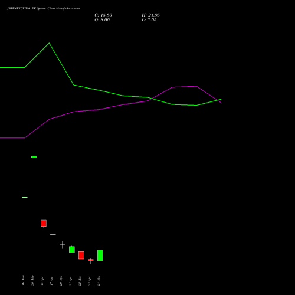Click the flat dash candle for 16 Mar
This screenshot has height=295, width=295.
click(25, 197)
